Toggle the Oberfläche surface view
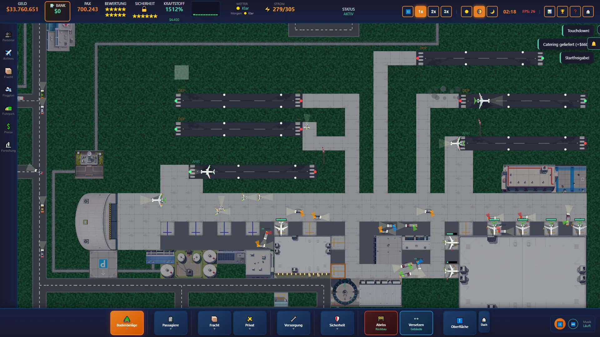 [460, 323]
